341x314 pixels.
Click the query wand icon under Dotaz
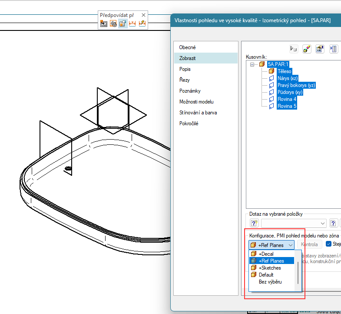click(x=254, y=223)
